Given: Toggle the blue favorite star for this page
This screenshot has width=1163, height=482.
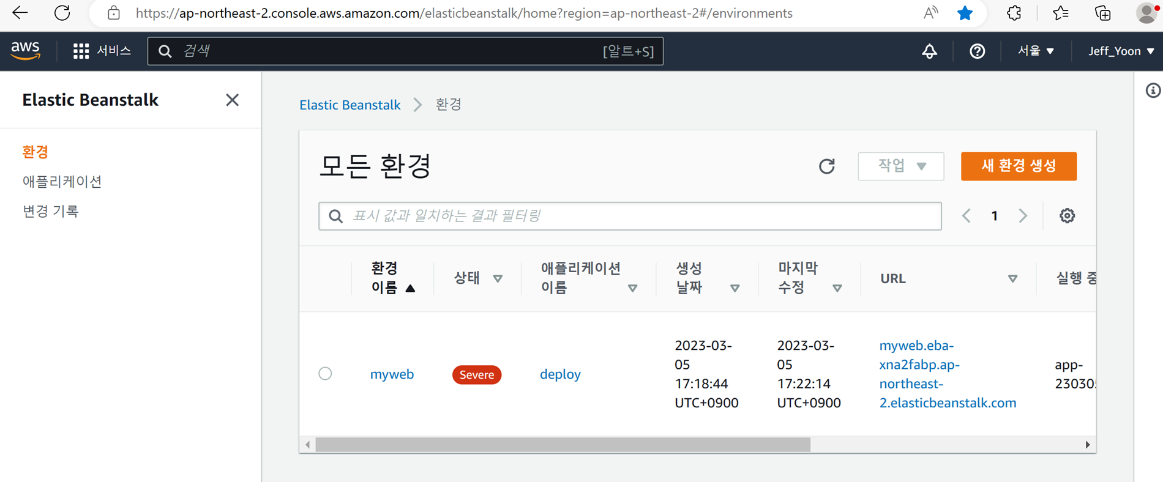Looking at the screenshot, I should tap(965, 13).
